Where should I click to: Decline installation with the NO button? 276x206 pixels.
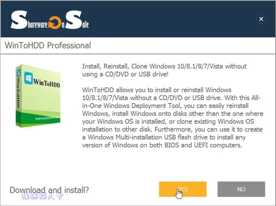(x=241, y=189)
